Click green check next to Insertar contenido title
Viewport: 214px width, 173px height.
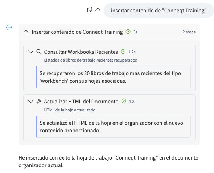[128, 32]
